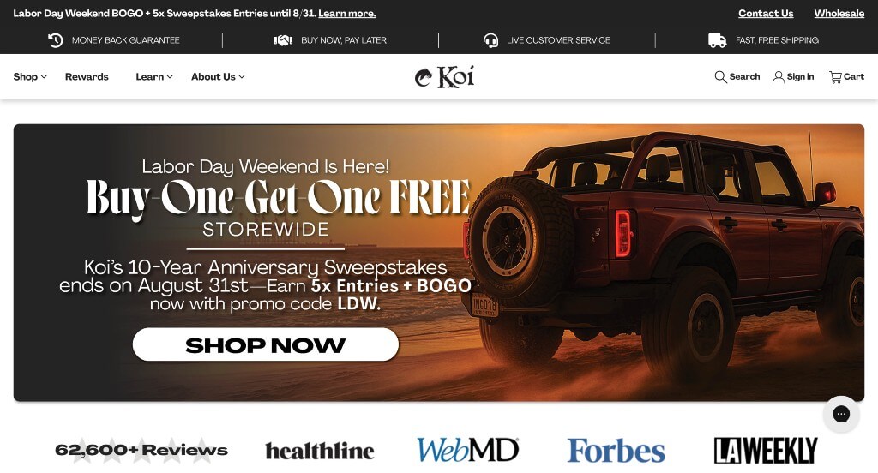The width and height of the screenshot is (878, 473).
Task: Open the shopping cart icon
Action: (835, 77)
